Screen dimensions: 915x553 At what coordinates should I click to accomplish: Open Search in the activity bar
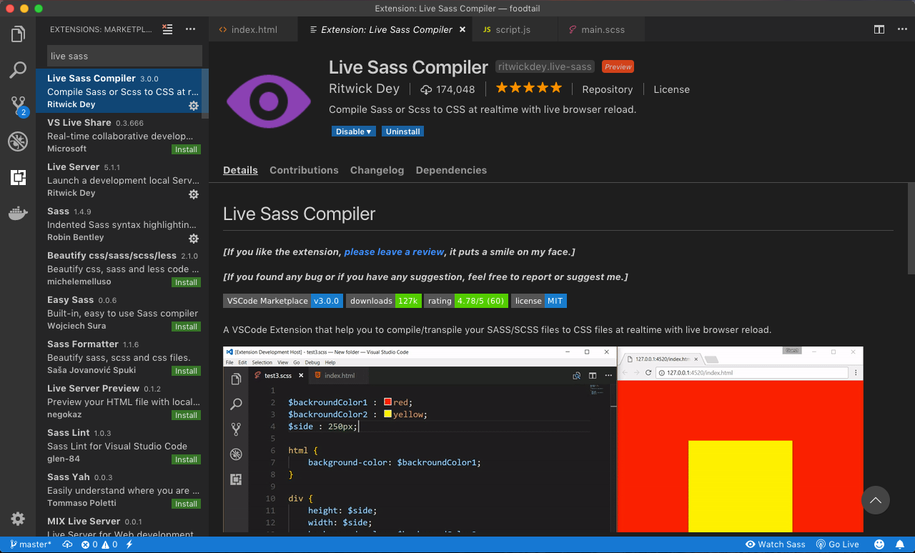click(18, 69)
